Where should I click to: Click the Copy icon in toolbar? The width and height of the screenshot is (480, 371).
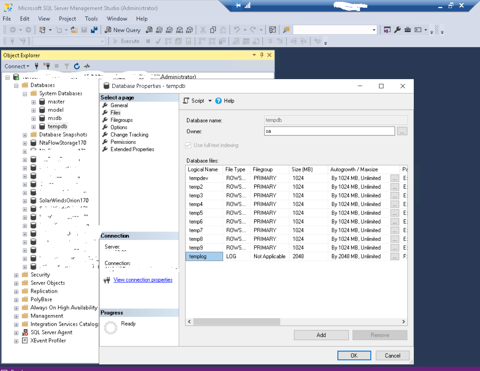pos(213,30)
